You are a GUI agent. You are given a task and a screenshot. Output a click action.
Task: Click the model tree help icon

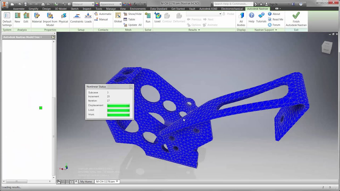tap(53, 37)
